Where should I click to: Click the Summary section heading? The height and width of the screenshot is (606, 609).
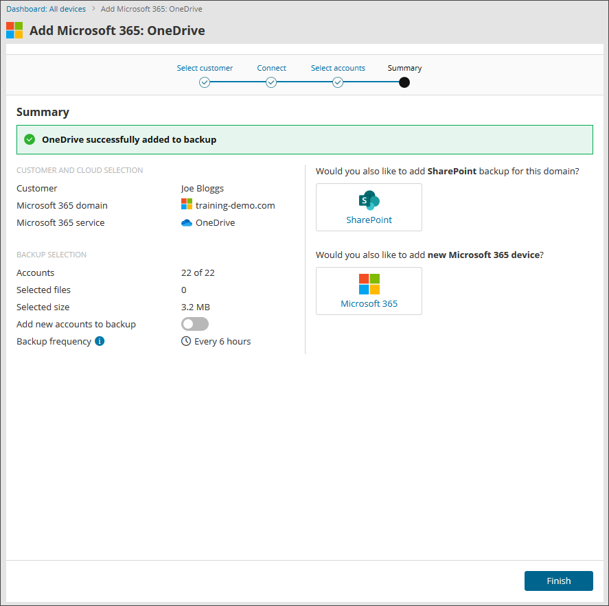point(43,112)
